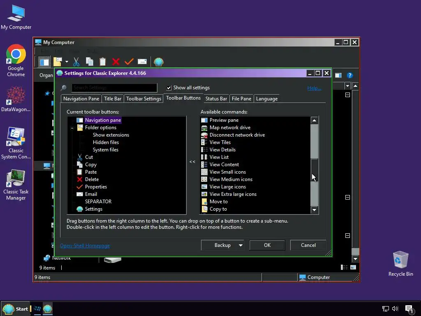Switch to Navigation Pane tab
The height and width of the screenshot is (316, 421).
81,99
